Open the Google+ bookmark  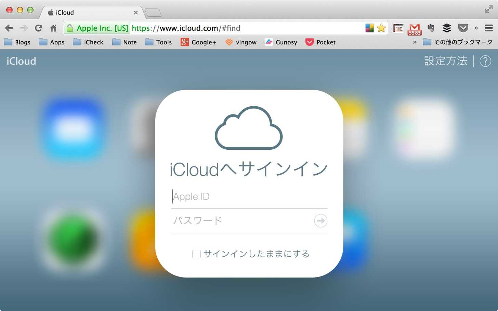(x=199, y=42)
